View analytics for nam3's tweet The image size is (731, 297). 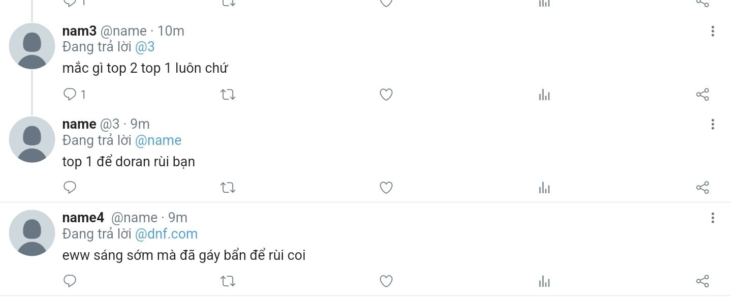(x=544, y=95)
